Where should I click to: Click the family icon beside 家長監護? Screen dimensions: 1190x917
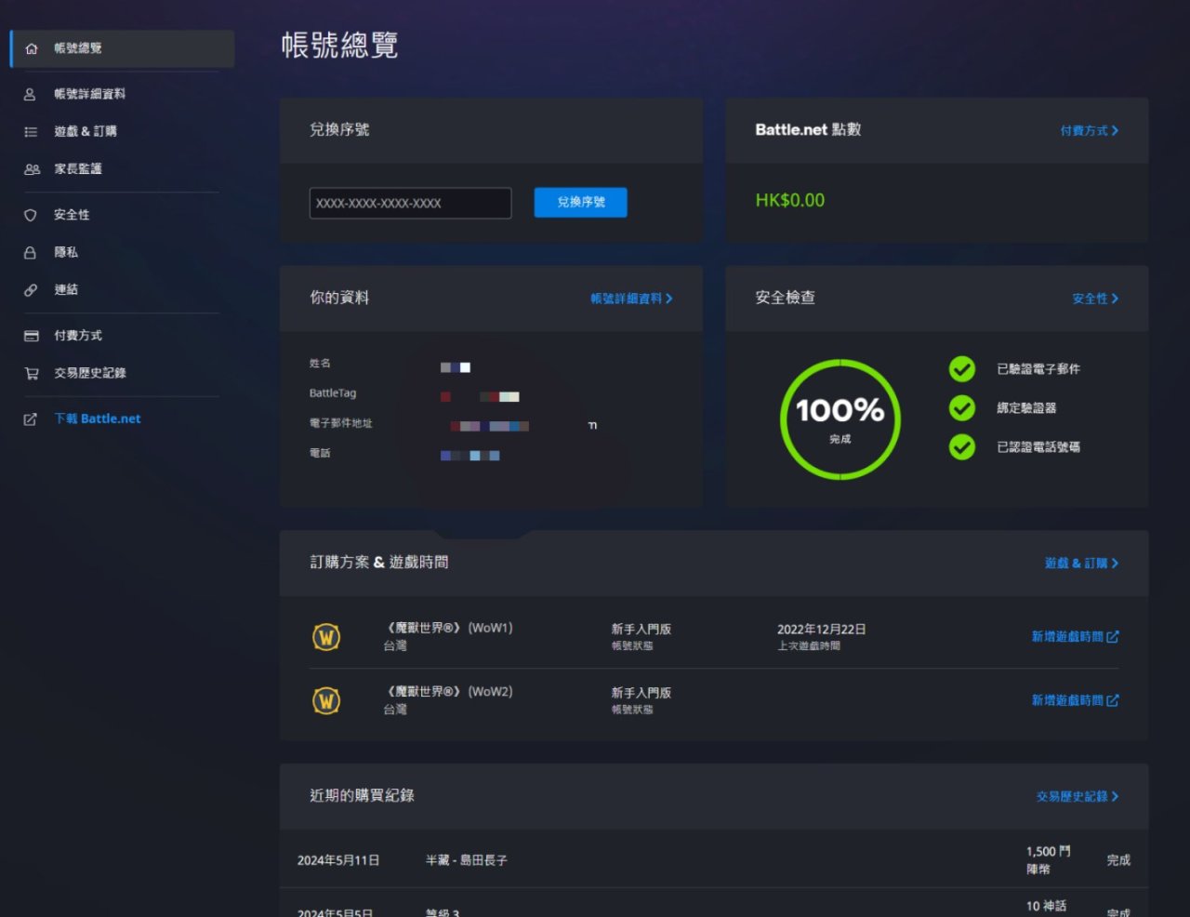(x=32, y=169)
